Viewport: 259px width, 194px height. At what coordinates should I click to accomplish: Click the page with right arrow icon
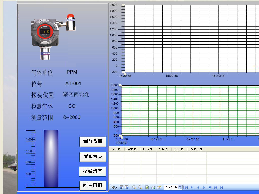pos(127,187)
